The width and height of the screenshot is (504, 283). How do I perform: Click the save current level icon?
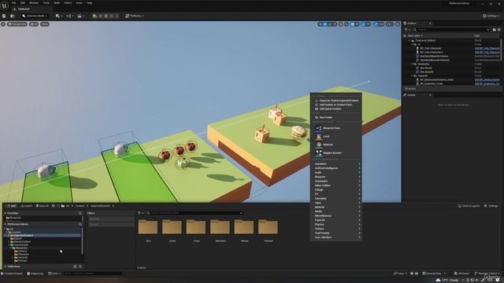pos(4,16)
